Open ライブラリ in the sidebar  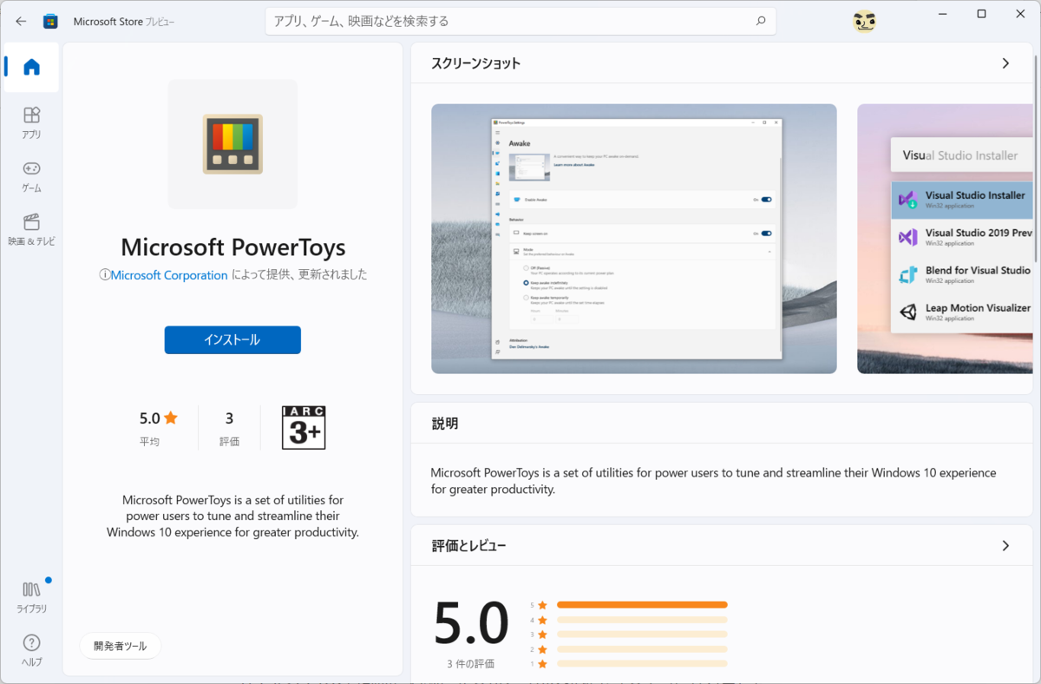[31, 597]
